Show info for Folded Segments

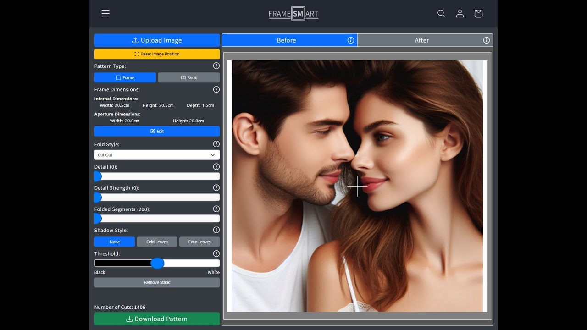click(216, 209)
